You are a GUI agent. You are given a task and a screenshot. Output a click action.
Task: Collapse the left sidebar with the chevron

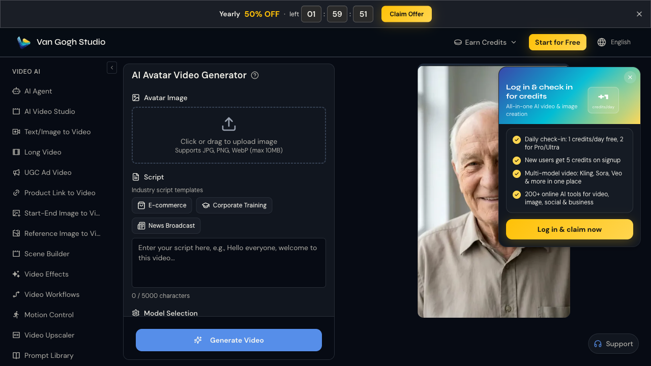click(112, 68)
